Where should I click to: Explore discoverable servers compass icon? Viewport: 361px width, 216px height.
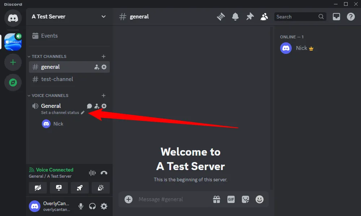pyautogui.click(x=13, y=82)
